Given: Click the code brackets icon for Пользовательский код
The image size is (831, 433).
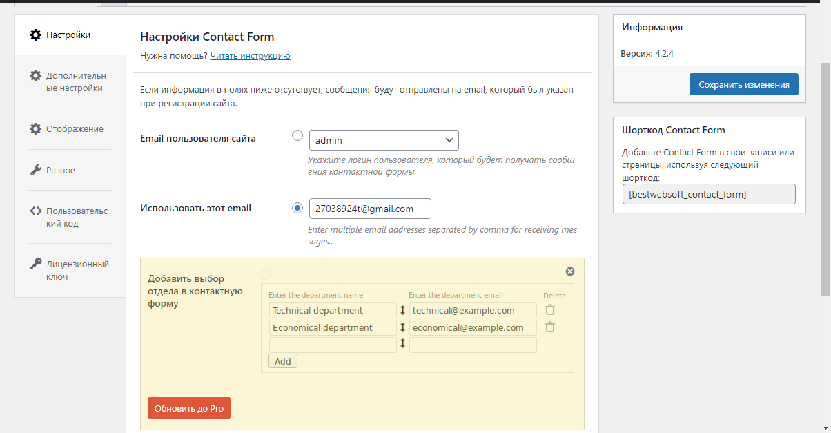Looking at the screenshot, I should (35, 211).
